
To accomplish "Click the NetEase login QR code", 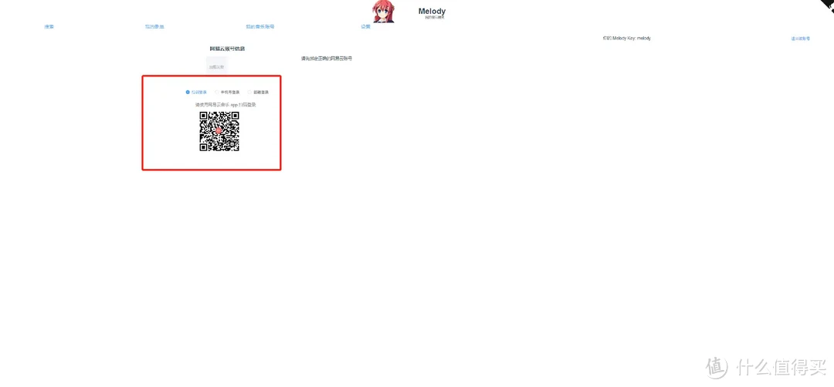I will pyautogui.click(x=219, y=132).
